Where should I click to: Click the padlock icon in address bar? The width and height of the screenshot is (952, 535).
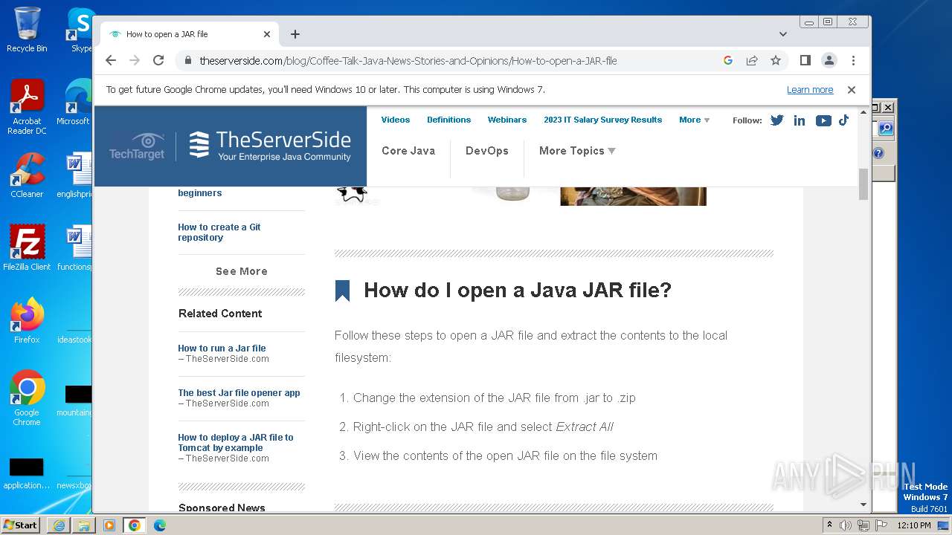(x=188, y=61)
